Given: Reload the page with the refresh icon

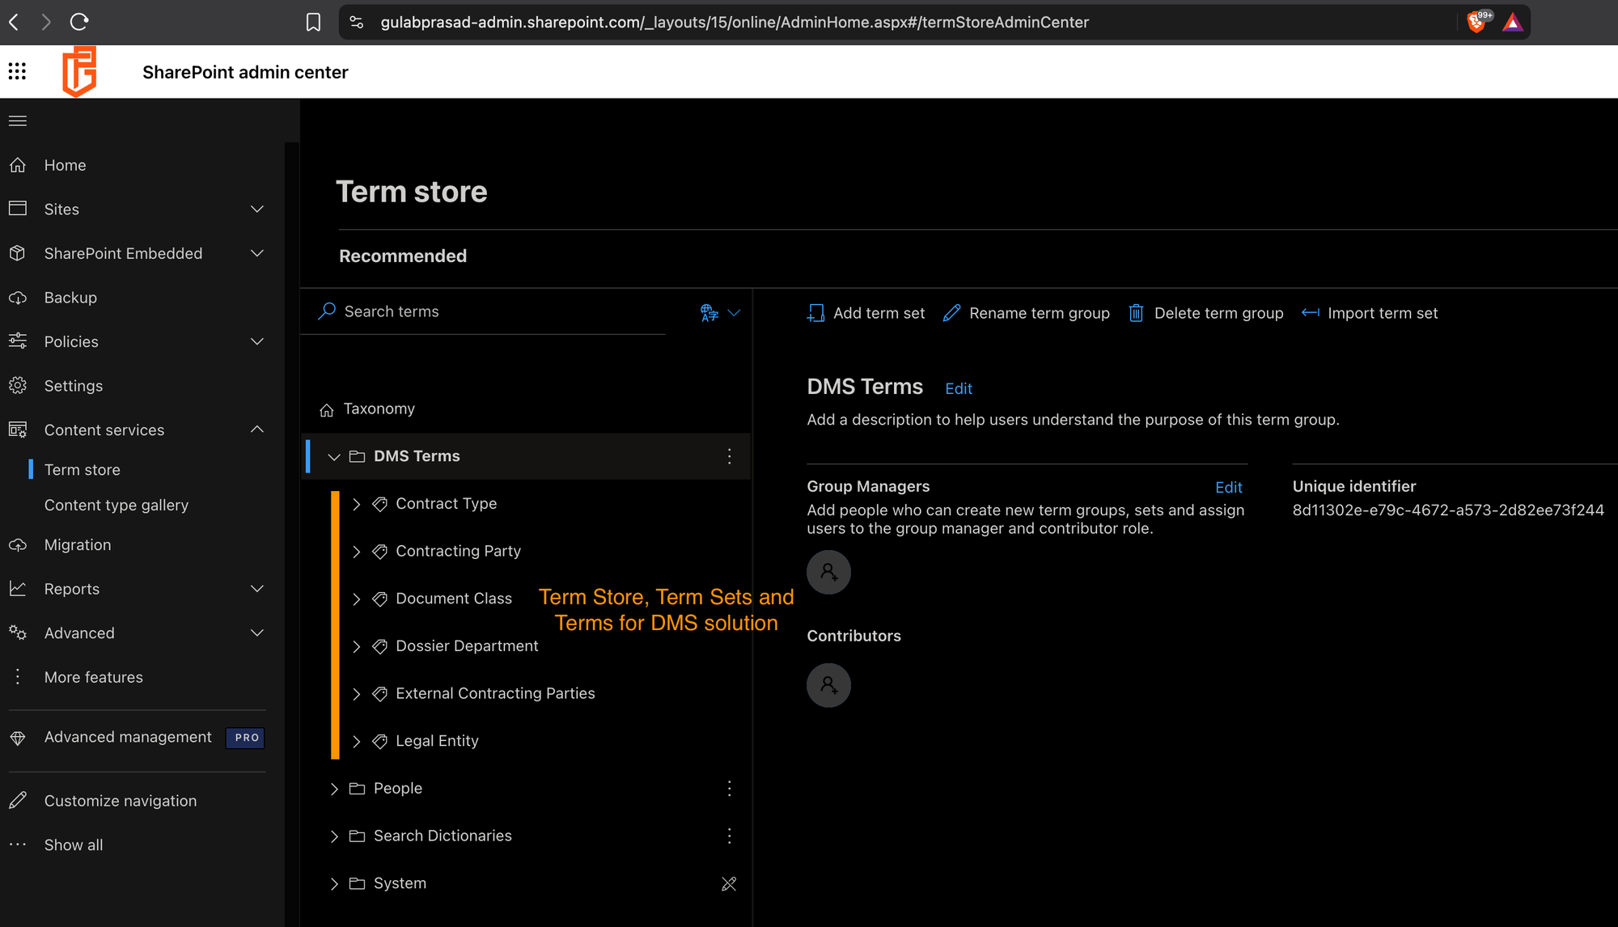Looking at the screenshot, I should tap(78, 22).
